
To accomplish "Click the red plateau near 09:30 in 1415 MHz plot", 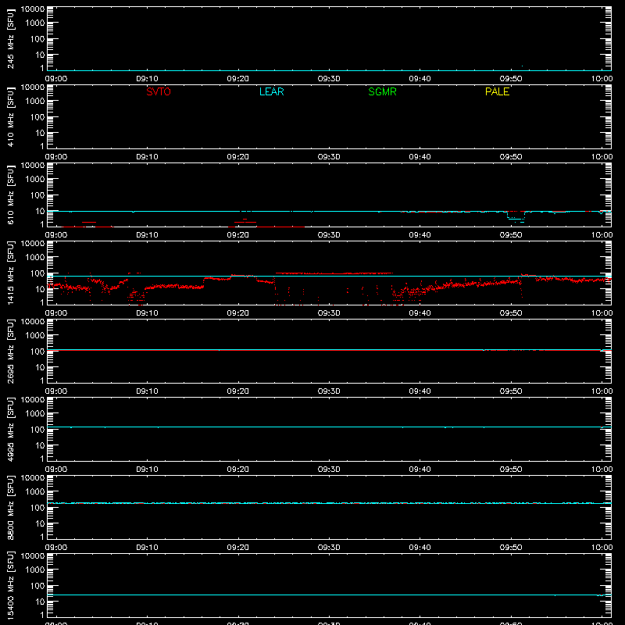I will click(x=334, y=273).
